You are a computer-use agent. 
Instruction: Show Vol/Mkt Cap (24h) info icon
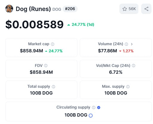click(133, 65)
